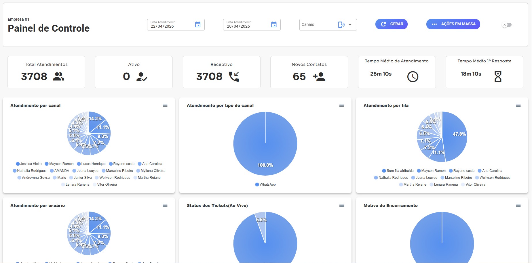This screenshot has height=263, width=532.
Task: Click the AÇÕES EM MASSA button
Action: [x=453, y=24]
